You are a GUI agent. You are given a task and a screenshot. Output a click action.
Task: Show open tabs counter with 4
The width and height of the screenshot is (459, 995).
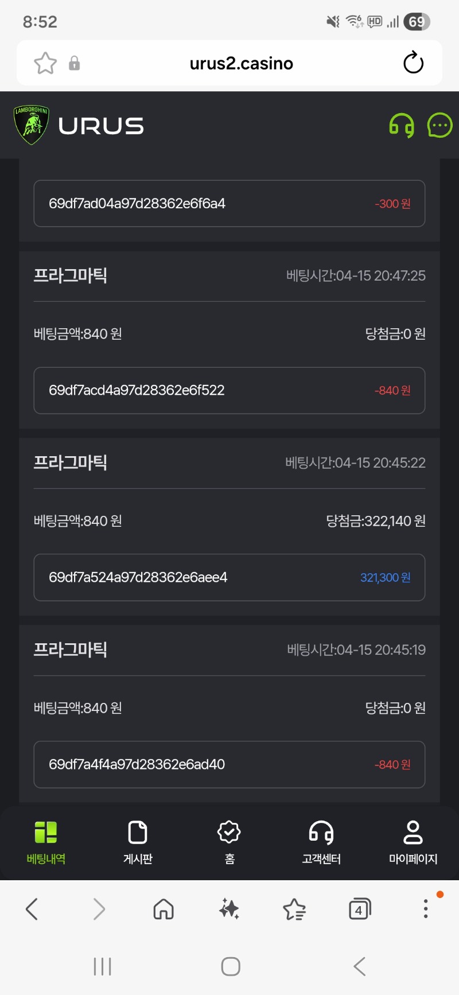point(360,909)
